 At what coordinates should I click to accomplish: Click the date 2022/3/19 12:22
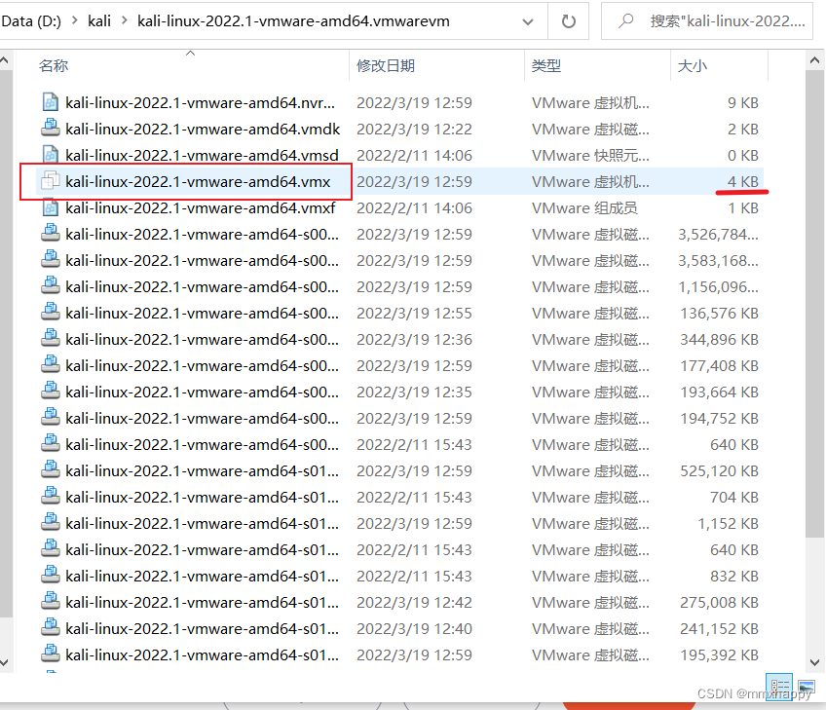[x=414, y=129]
